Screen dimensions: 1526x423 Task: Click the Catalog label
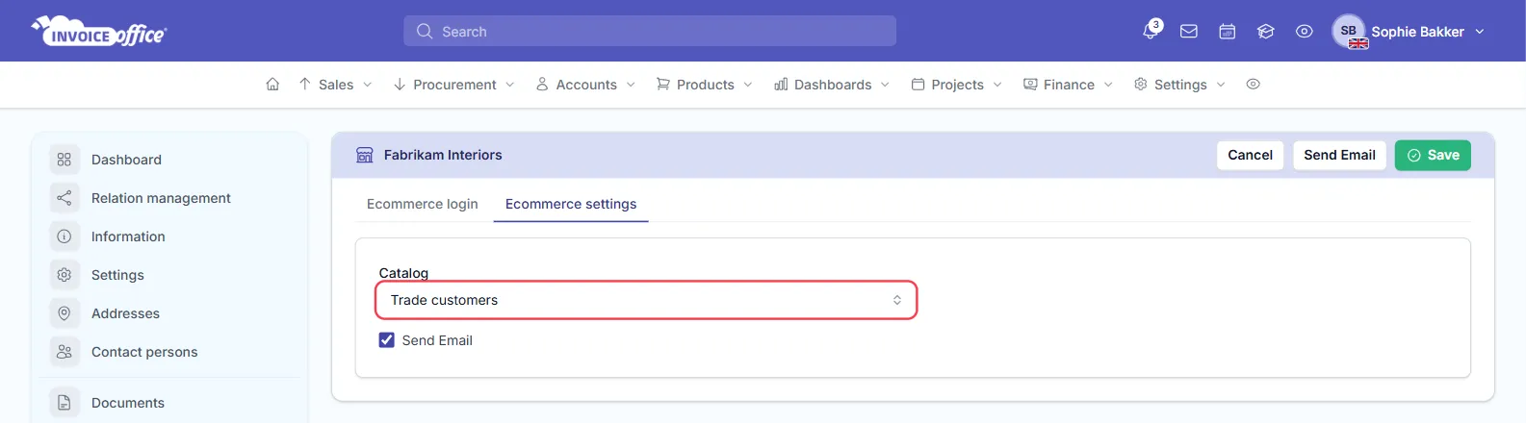point(403,273)
